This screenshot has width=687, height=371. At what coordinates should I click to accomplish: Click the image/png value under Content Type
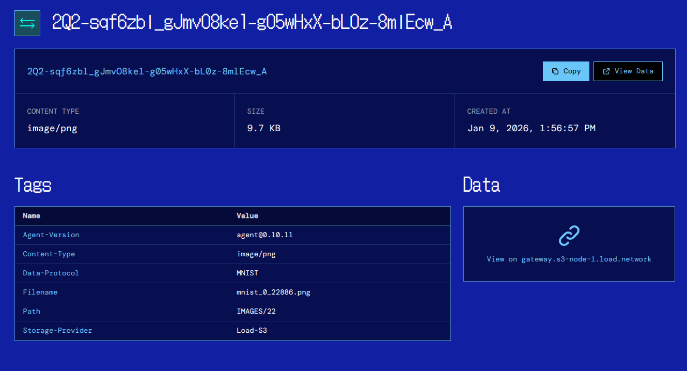click(52, 128)
